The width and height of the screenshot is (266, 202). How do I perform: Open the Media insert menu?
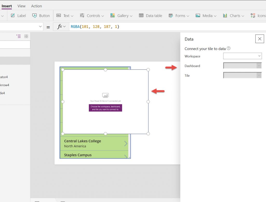coord(206,16)
